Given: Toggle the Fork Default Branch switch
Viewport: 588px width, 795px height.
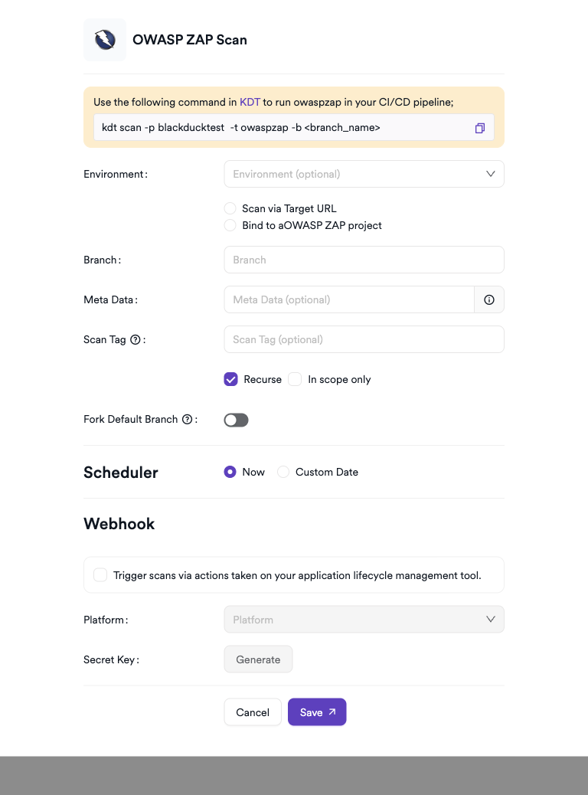Looking at the screenshot, I should tap(236, 420).
